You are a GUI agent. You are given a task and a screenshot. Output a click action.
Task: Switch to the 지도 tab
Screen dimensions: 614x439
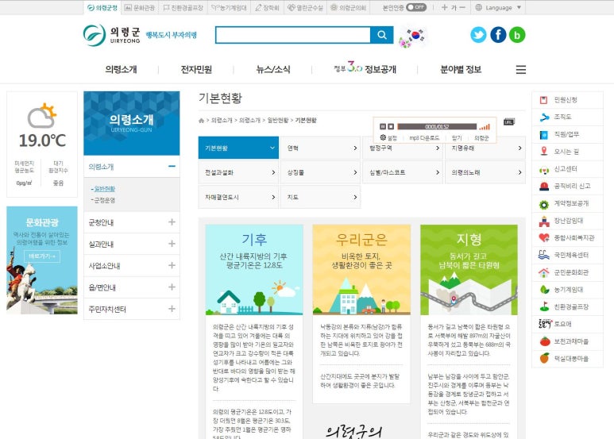(x=320, y=197)
